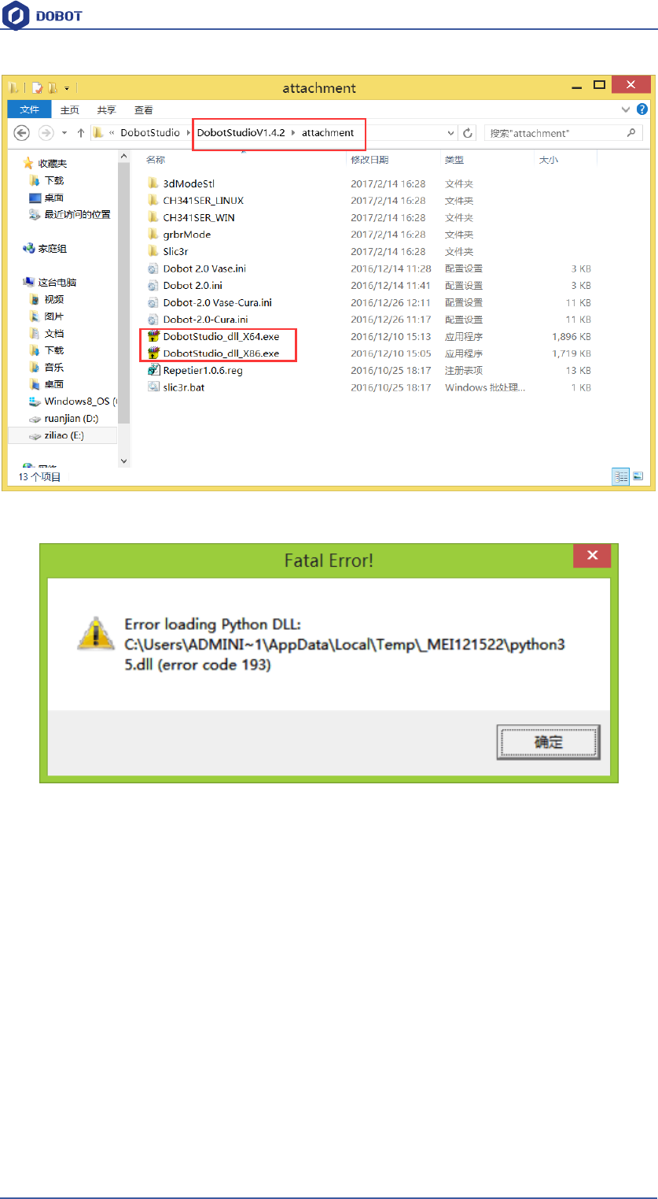Click the Up directory arrow
This screenshot has height=1199, width=658.
[x=80, y=133]
